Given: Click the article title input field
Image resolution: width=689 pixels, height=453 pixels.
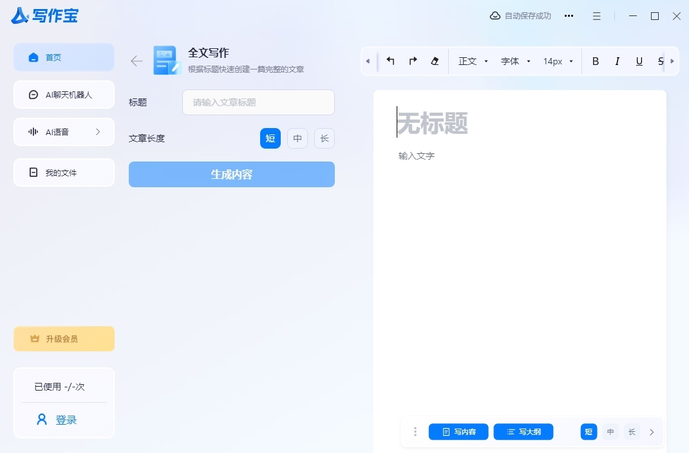Looking at the screenshot, I should coord(258,102).
